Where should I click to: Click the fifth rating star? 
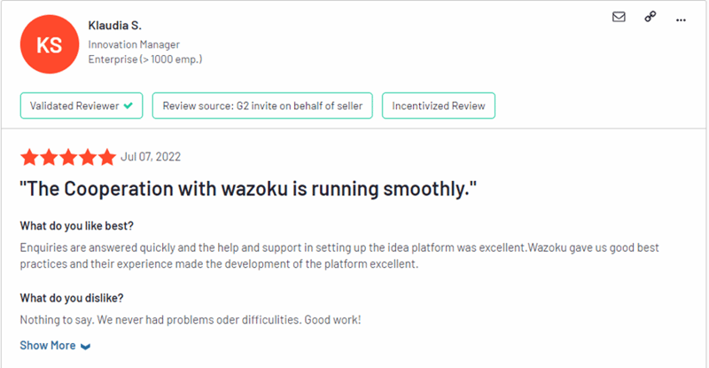click(107, 157)
